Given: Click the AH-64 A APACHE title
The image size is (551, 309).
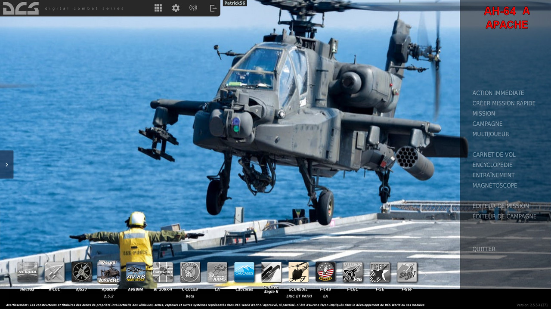Looking at the screenshot, I should (507, 18).
